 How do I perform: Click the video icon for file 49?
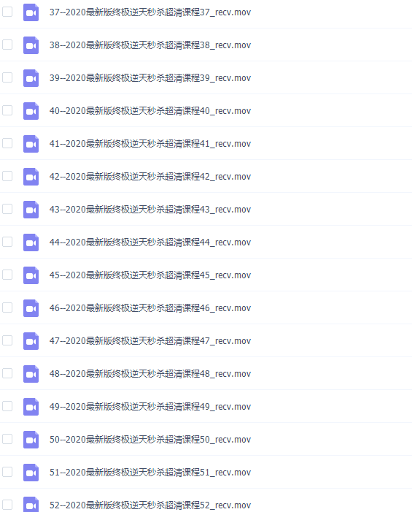coord(31,407)
